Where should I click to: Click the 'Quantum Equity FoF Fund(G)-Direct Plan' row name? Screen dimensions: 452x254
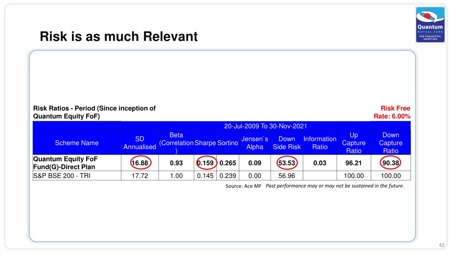(65, 163)
